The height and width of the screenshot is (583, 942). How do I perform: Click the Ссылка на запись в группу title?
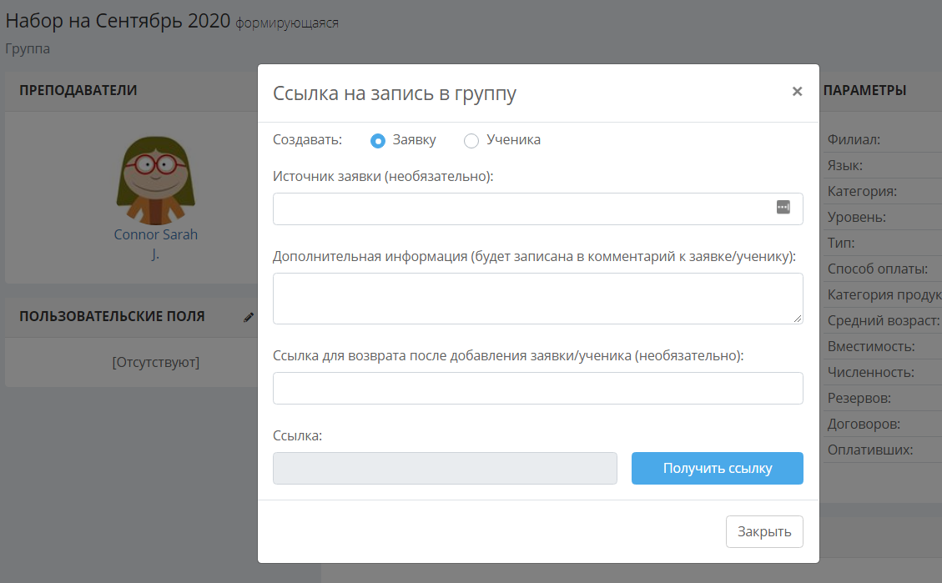click(395, 93)
